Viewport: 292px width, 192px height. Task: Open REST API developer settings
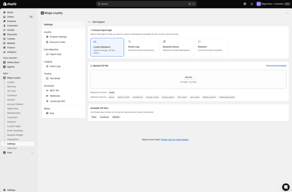pyautogui.click(x=54, y=91)
